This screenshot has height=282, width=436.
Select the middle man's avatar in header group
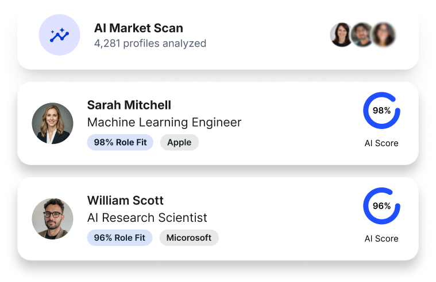[362, 35]
